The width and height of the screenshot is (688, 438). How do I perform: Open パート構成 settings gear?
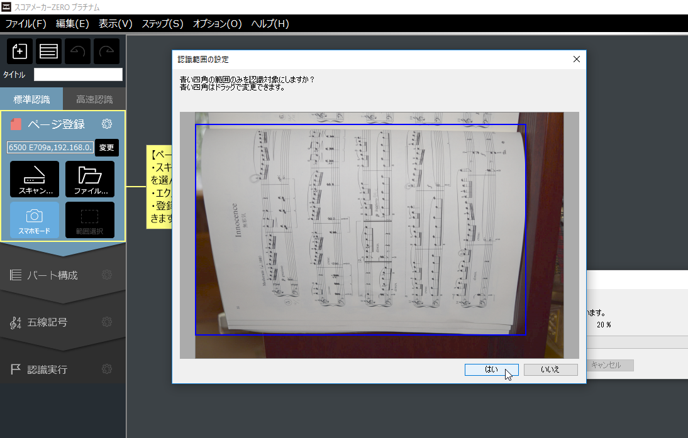pos(107,275)
